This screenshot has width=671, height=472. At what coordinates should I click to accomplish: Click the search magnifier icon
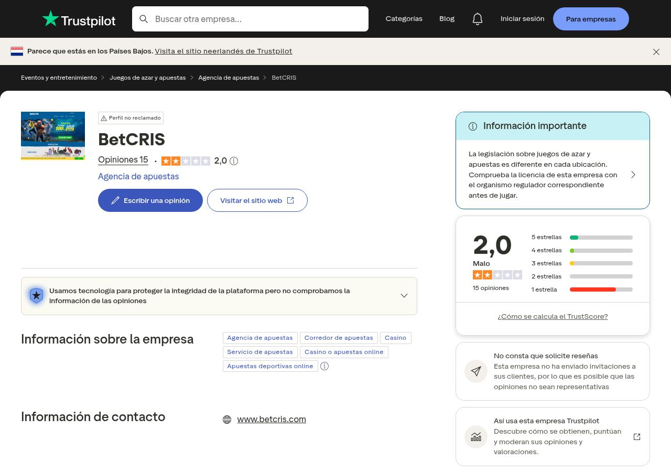(144, 19)
